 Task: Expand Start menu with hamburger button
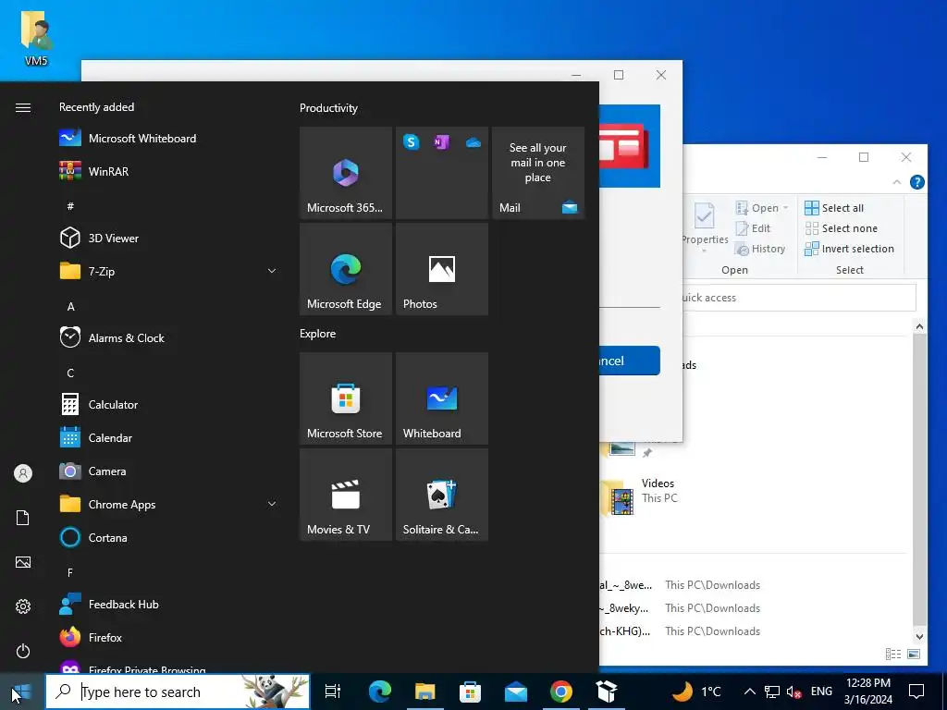23,107
